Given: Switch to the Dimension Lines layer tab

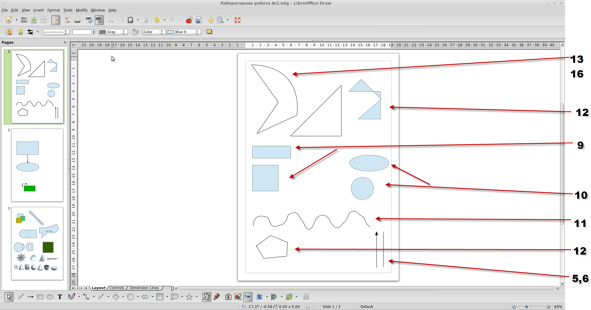Looking at the screenshot, I should [144, 288].
